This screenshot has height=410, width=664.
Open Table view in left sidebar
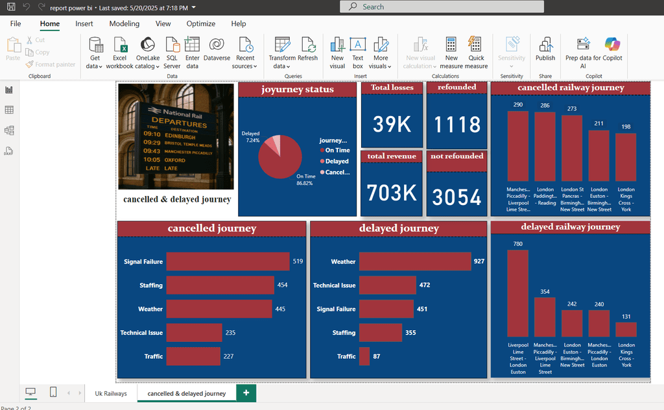[x=9, y=110]
